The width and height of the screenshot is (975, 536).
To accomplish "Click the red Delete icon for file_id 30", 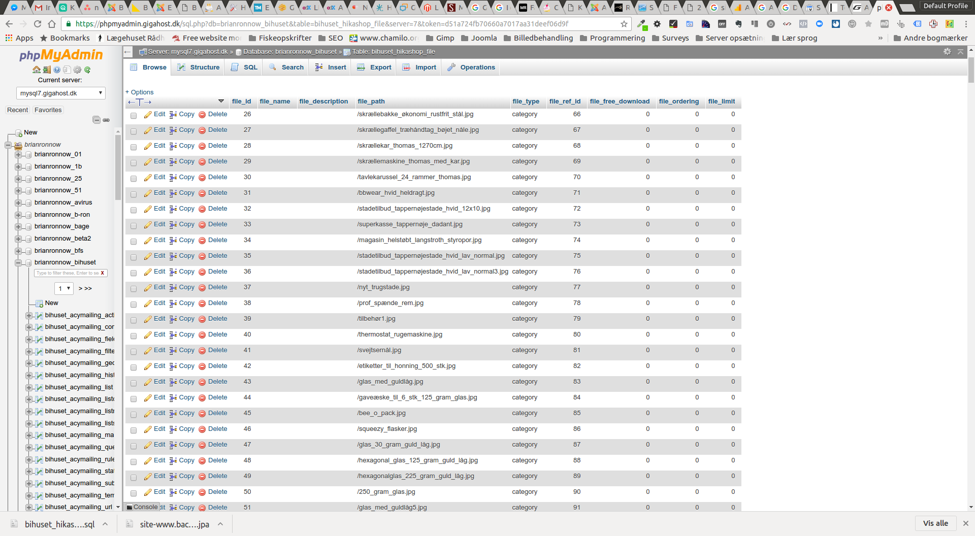I will pos(202,178).
